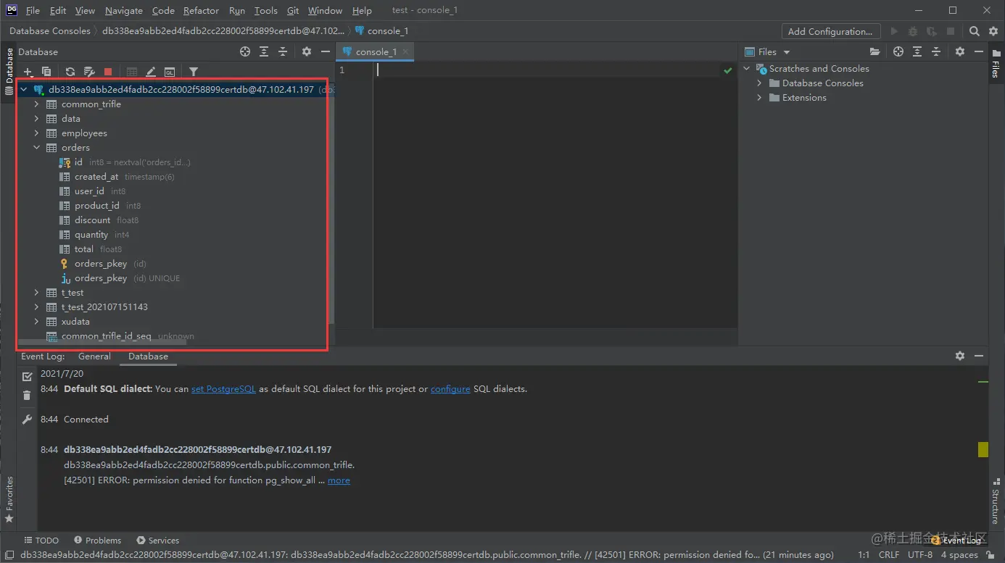1005x563 pixels.
Task: Open the Services tool window
Action: (x=157, y=541)
